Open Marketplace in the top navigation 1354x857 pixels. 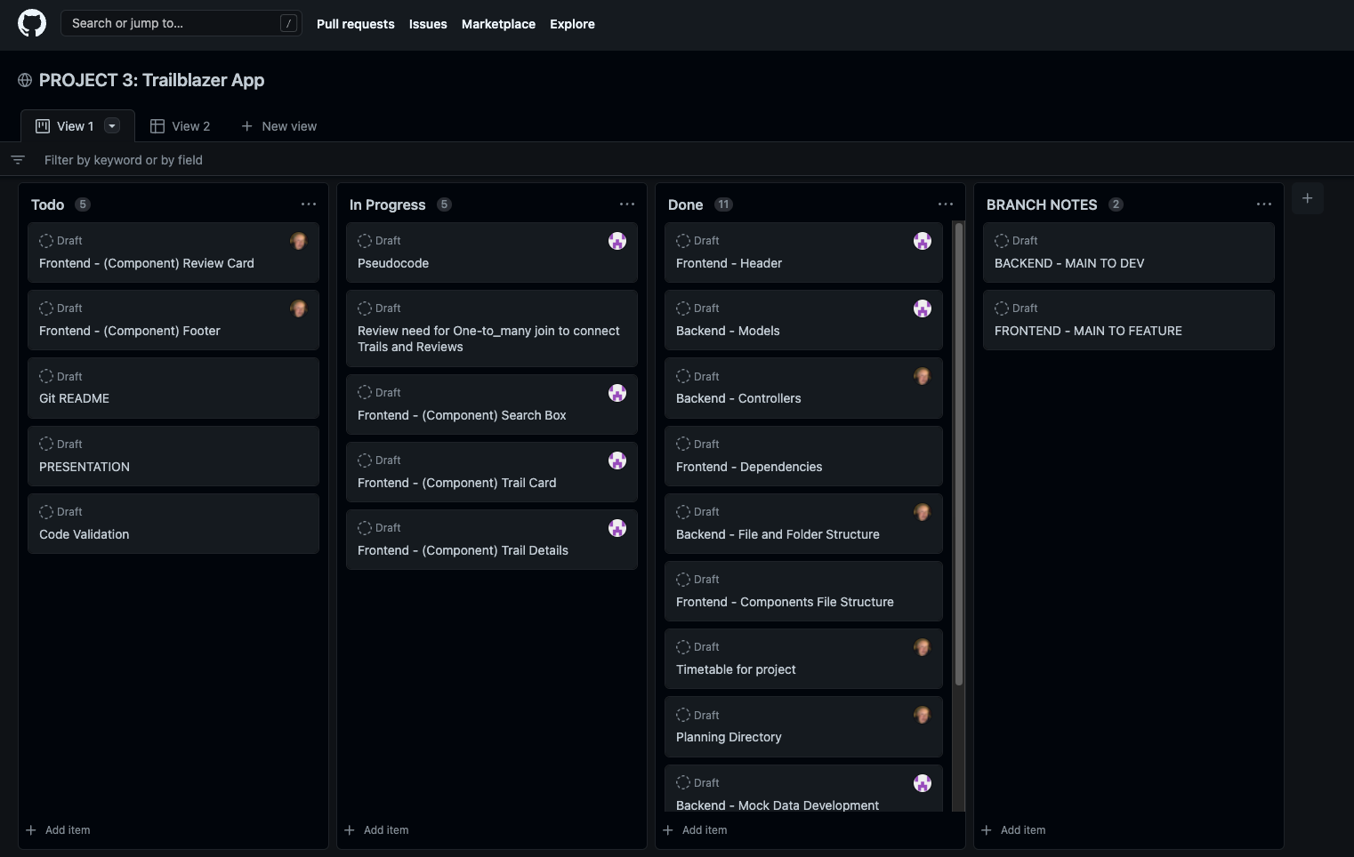coord(498,24)
